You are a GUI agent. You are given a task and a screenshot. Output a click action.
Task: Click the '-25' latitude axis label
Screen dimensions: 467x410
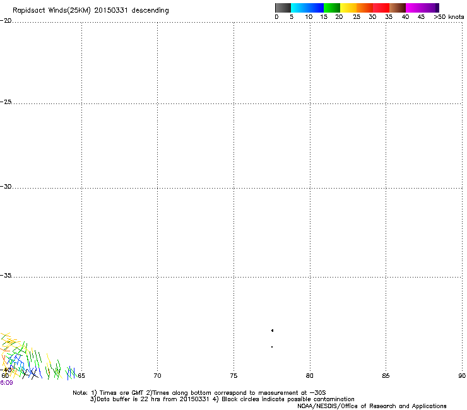point(6,102)
